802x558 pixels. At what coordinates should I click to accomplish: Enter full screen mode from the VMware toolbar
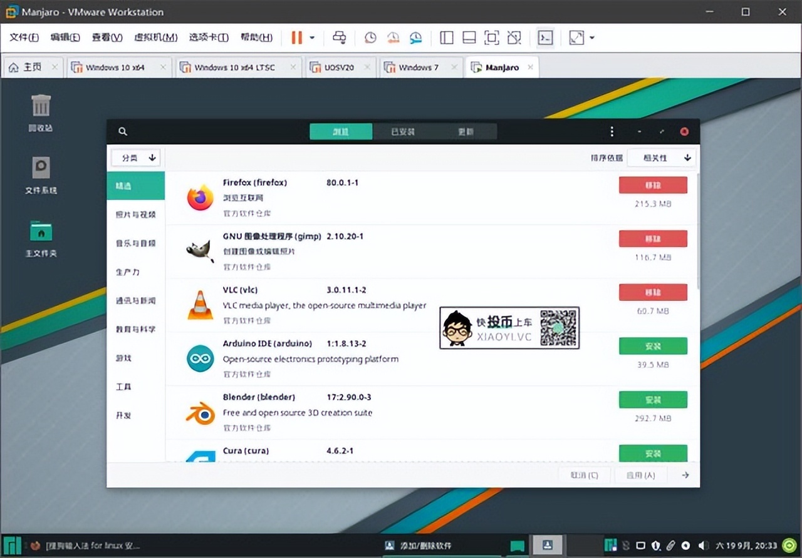coord(492,38)
